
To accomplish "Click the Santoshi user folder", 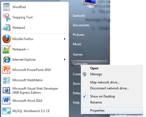I will tap(79, 16).
